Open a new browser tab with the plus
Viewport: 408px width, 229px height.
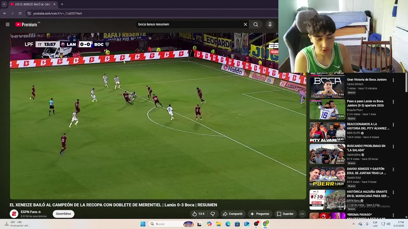[x=62, y=4]
